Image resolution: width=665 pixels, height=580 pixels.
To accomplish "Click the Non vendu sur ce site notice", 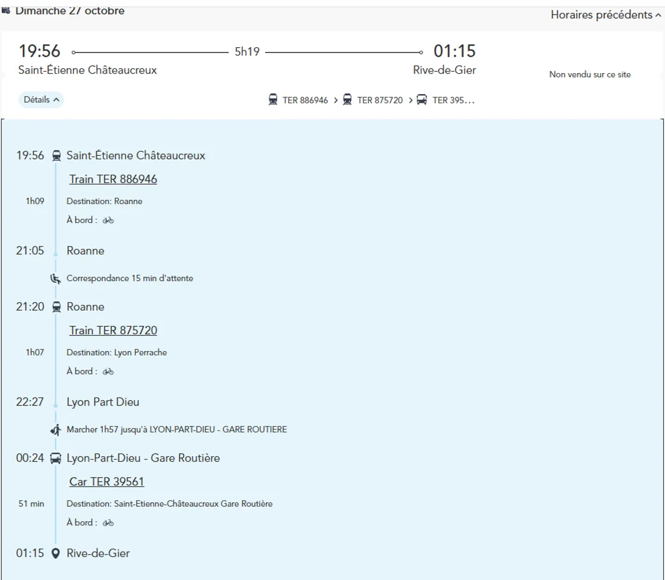I will 589,74.
